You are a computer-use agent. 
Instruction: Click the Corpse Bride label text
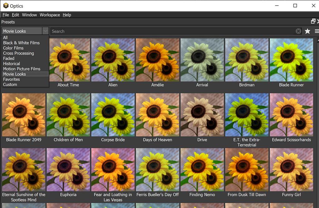pyautogui.click(x=113, y=140)
